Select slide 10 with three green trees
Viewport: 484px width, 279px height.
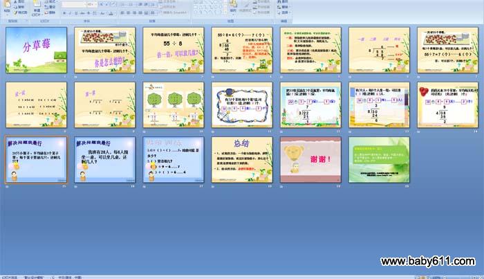point(173,105)
